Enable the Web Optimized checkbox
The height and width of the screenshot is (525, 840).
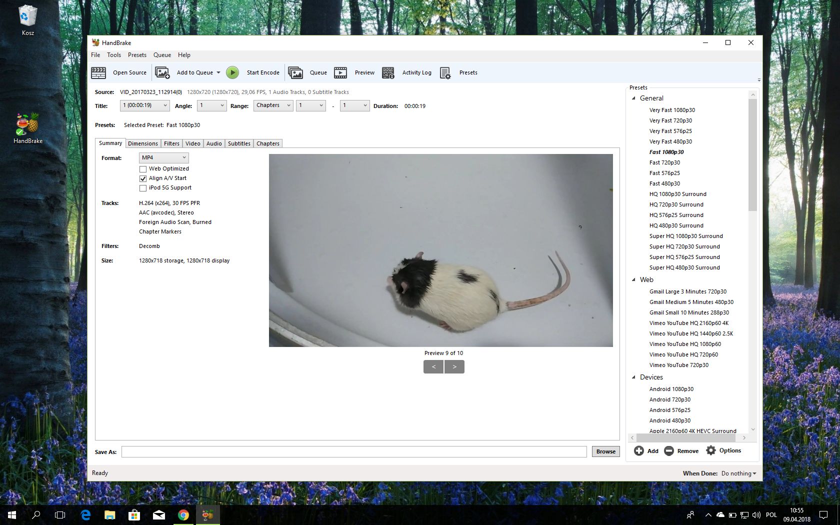pyautogui.click(x=143, y=169)
